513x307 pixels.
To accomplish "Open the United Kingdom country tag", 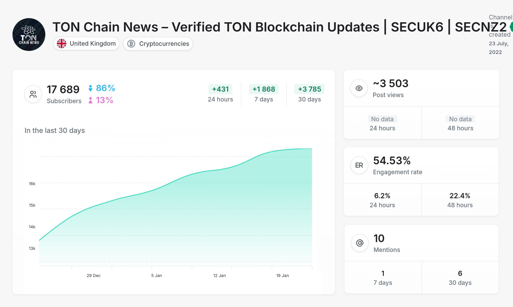I will coord(86,43).
